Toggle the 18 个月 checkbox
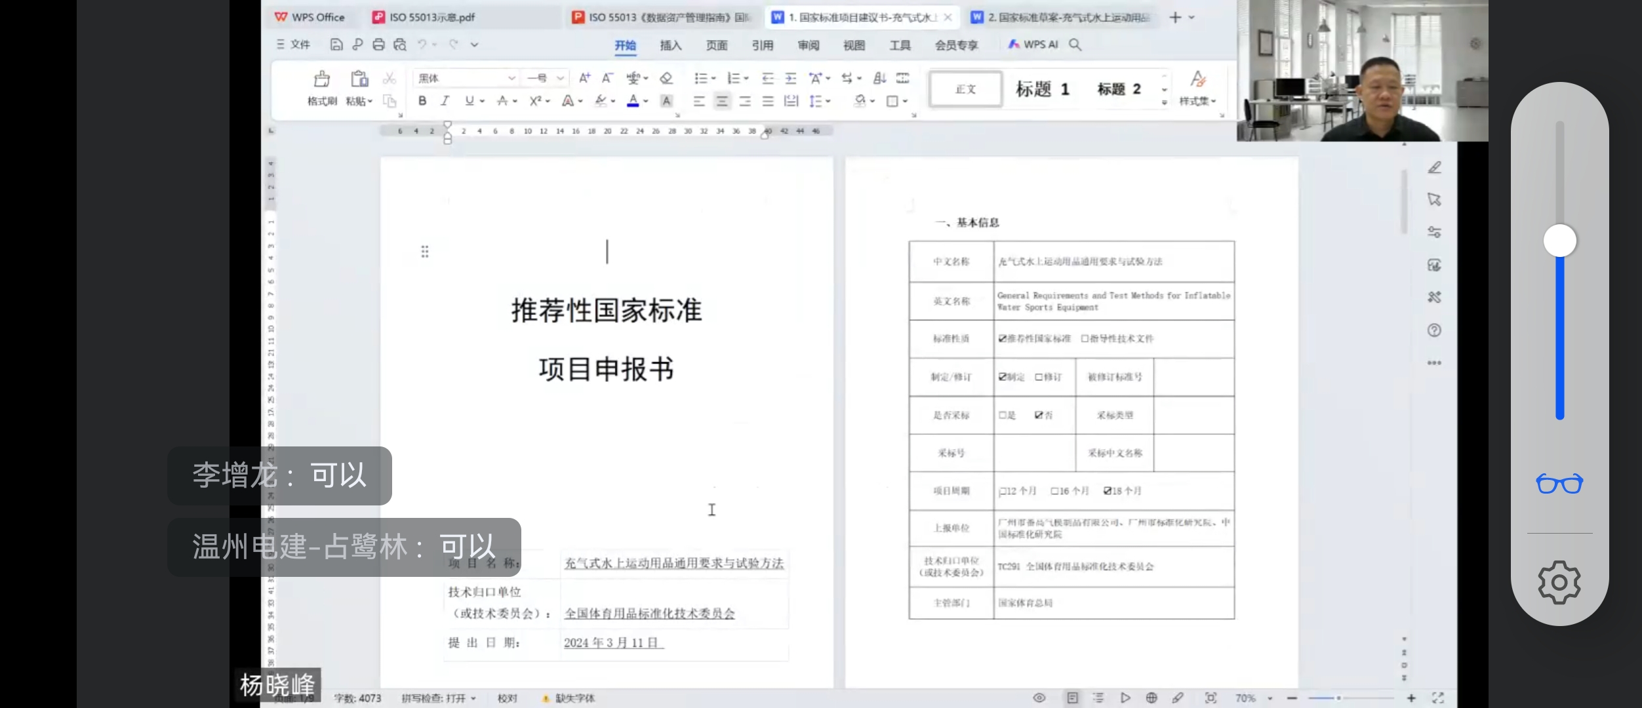1642x708 pixels. [x=1108, y=491]
